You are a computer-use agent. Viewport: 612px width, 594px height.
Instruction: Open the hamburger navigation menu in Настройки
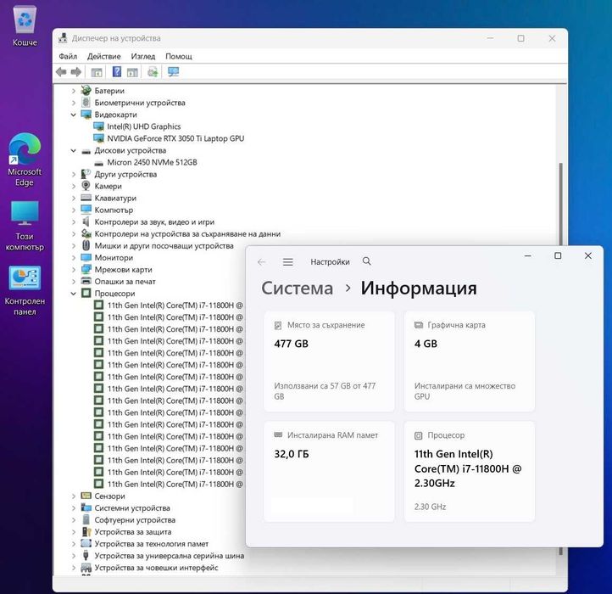coord(287,262)
